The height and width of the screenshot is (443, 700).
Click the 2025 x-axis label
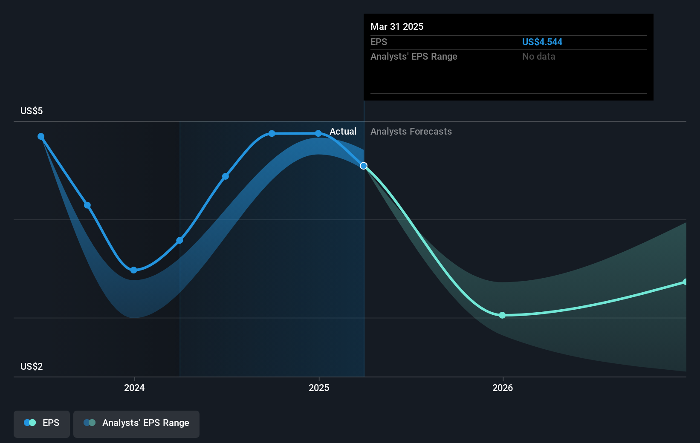[319, 388]
